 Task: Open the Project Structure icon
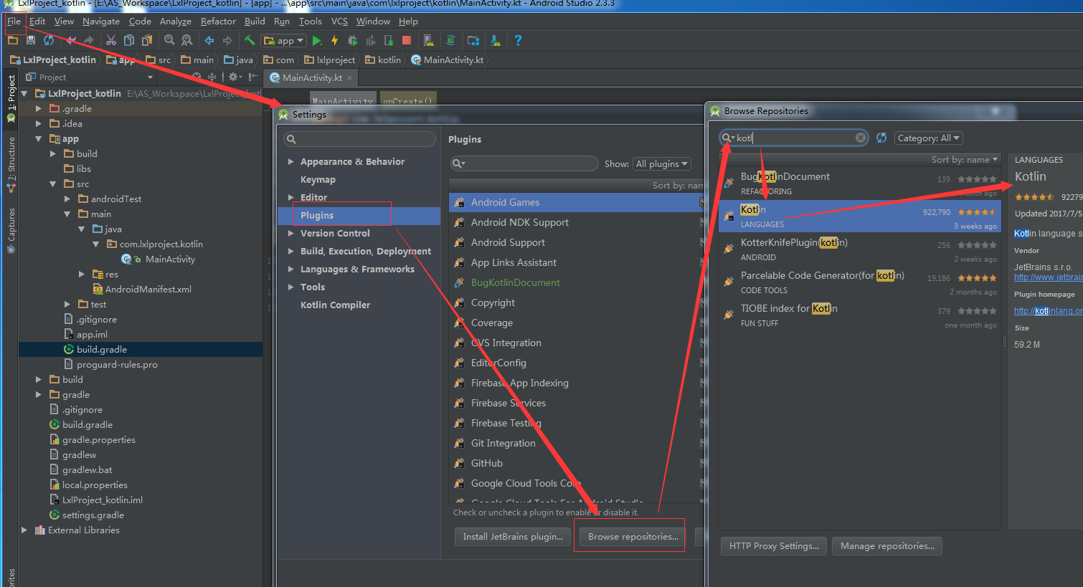point(473,40)
